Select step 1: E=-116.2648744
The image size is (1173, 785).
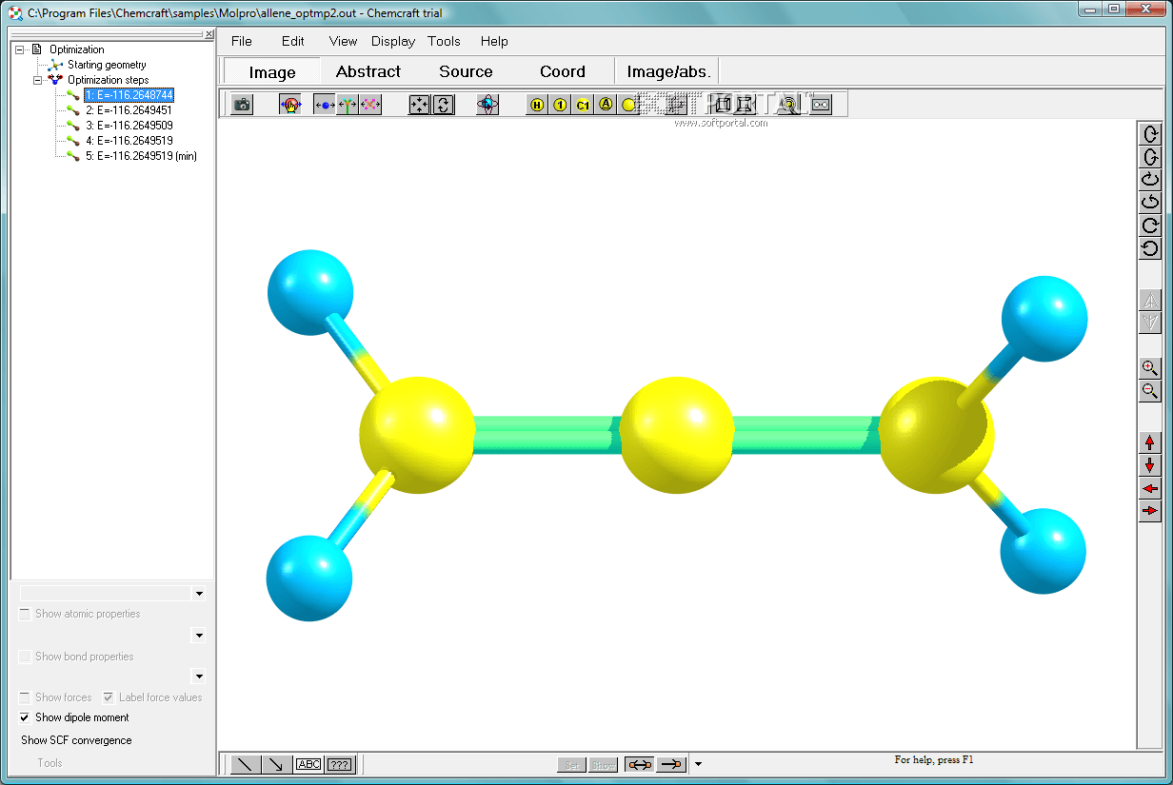coord(129,95)
